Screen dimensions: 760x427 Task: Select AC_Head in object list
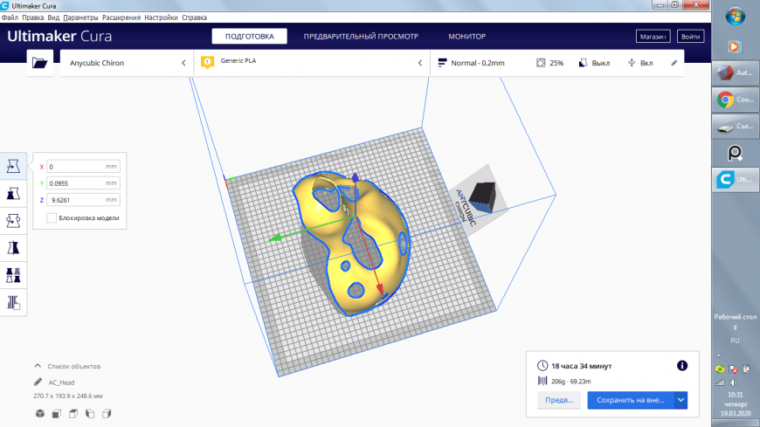point(61,382)
